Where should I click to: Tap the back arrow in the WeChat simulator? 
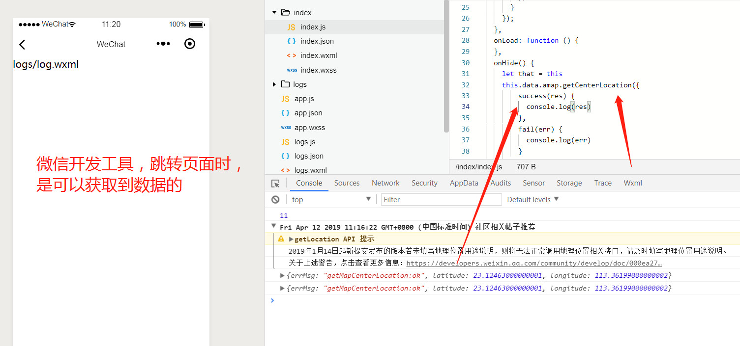22,45
